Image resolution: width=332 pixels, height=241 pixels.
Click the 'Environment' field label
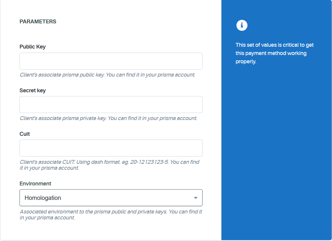coord(35,184)
